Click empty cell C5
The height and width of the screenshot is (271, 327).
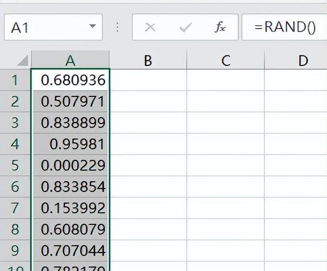pyautogui.click(x=226, y=165)
